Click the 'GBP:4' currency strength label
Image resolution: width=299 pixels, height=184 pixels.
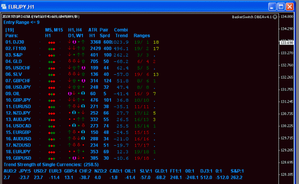pos(70,171)
